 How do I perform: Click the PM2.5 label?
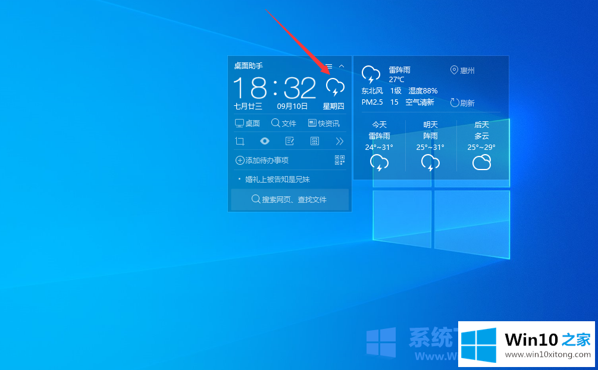tap(372, 102)
